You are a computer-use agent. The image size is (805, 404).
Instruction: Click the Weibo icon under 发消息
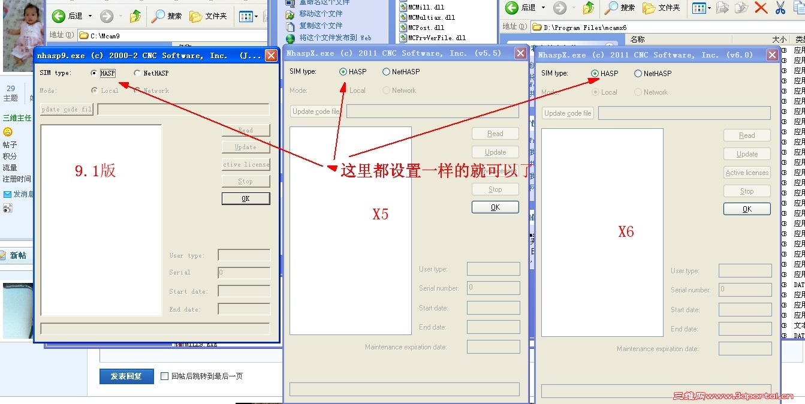(x=8, y=208)
